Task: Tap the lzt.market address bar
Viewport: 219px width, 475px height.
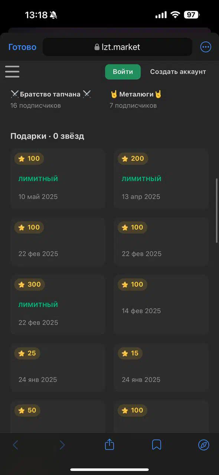Action: tap(117, 47)
